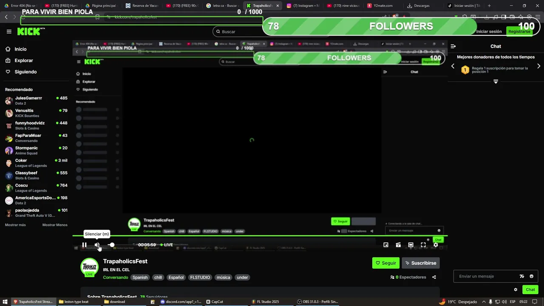Open a new browser tab
Screen dimensions: 544x306
(x=489, y=6)
